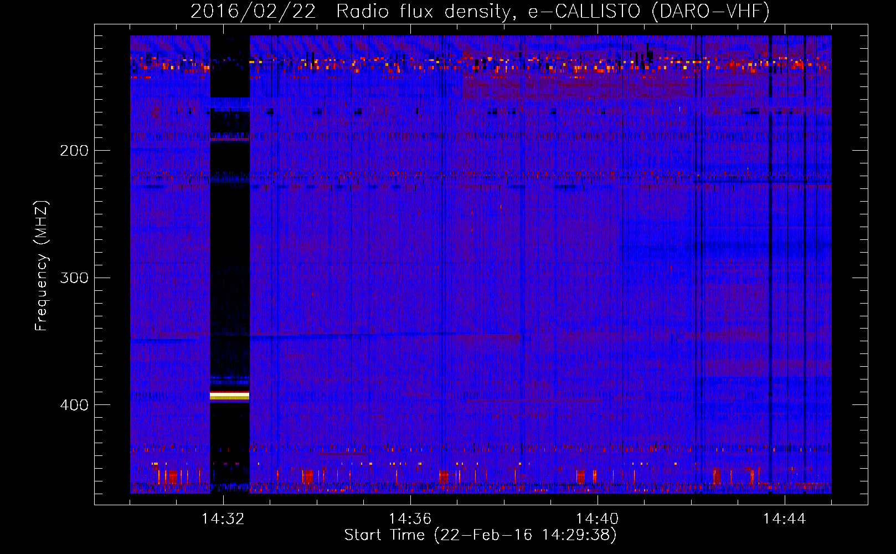Click the 200 frequency tick label
The height and width of the screenshot is (554, 896).
(x=74, y=150)
